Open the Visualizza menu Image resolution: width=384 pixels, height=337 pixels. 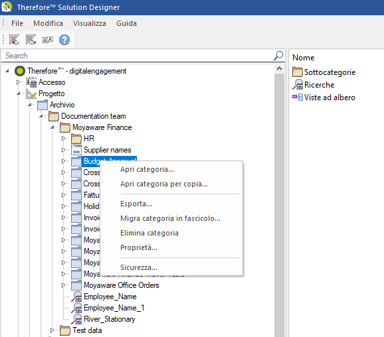pyautogui.click(x=90, y=23)
